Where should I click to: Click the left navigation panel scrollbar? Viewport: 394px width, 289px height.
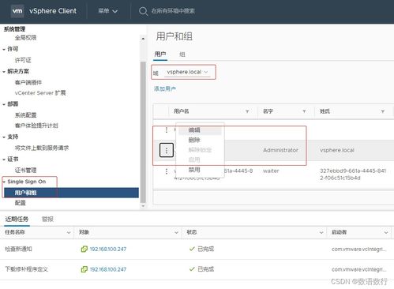click(x=143, y=132)
